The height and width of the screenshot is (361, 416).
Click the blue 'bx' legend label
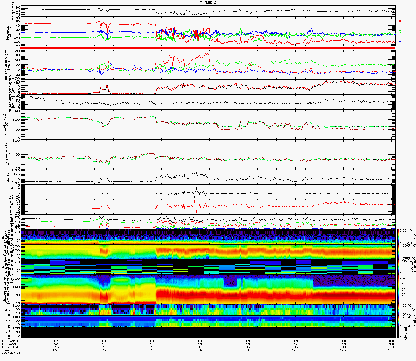click(400, 41)
